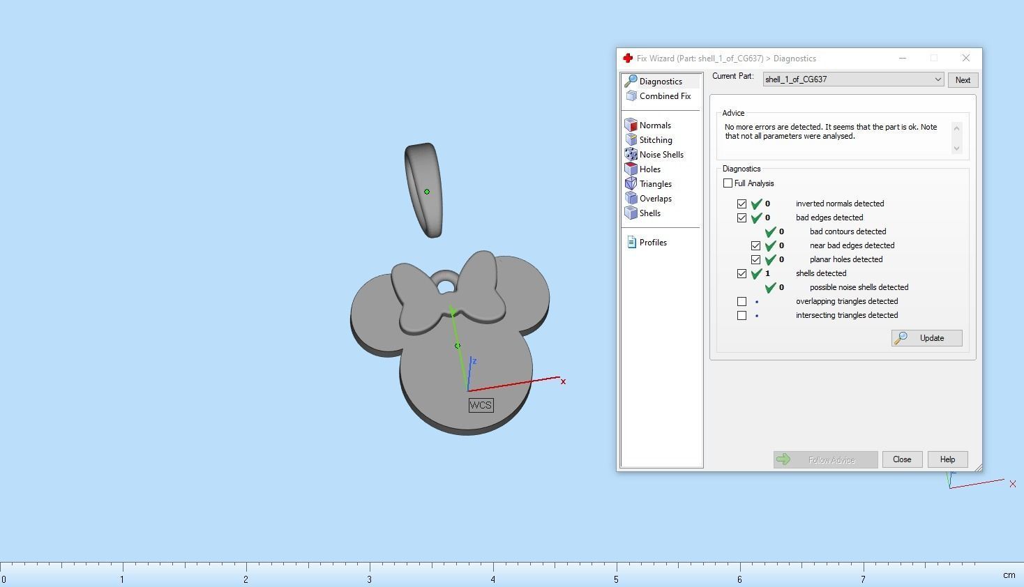Click the Shells icon in sidebar

pos(631,213)
